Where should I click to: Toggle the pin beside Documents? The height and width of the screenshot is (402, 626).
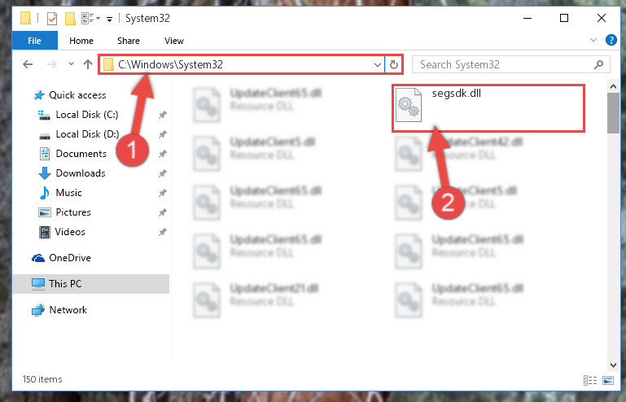(163, 154)
